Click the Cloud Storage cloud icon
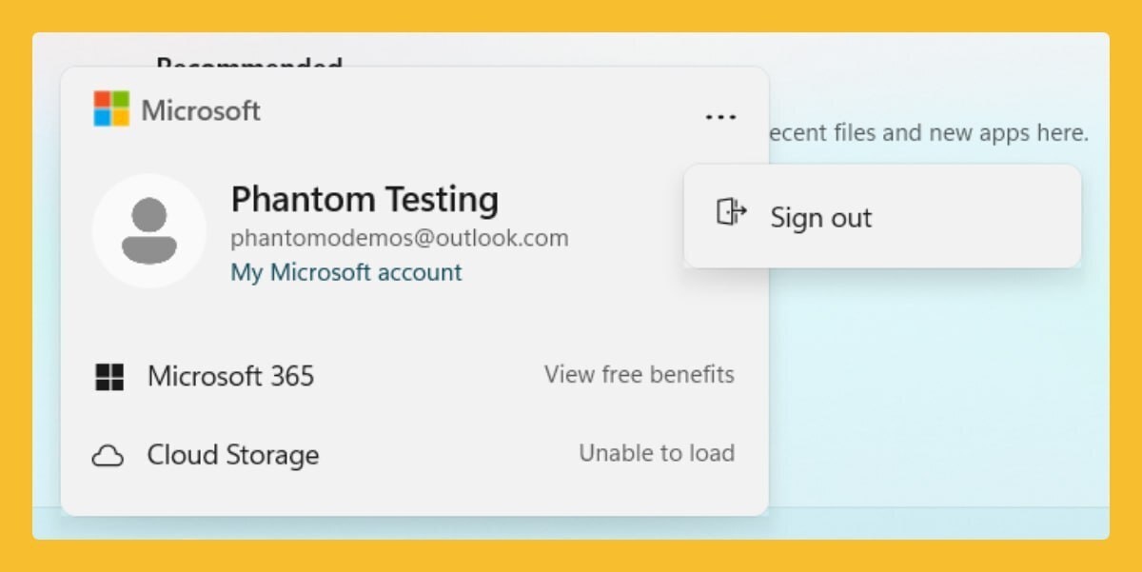Image resolution: width=1142 pixels, height=572 pixels. coord(108,457)
